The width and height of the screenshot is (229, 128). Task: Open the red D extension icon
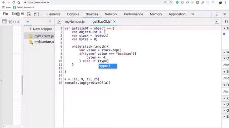[198, 2]
